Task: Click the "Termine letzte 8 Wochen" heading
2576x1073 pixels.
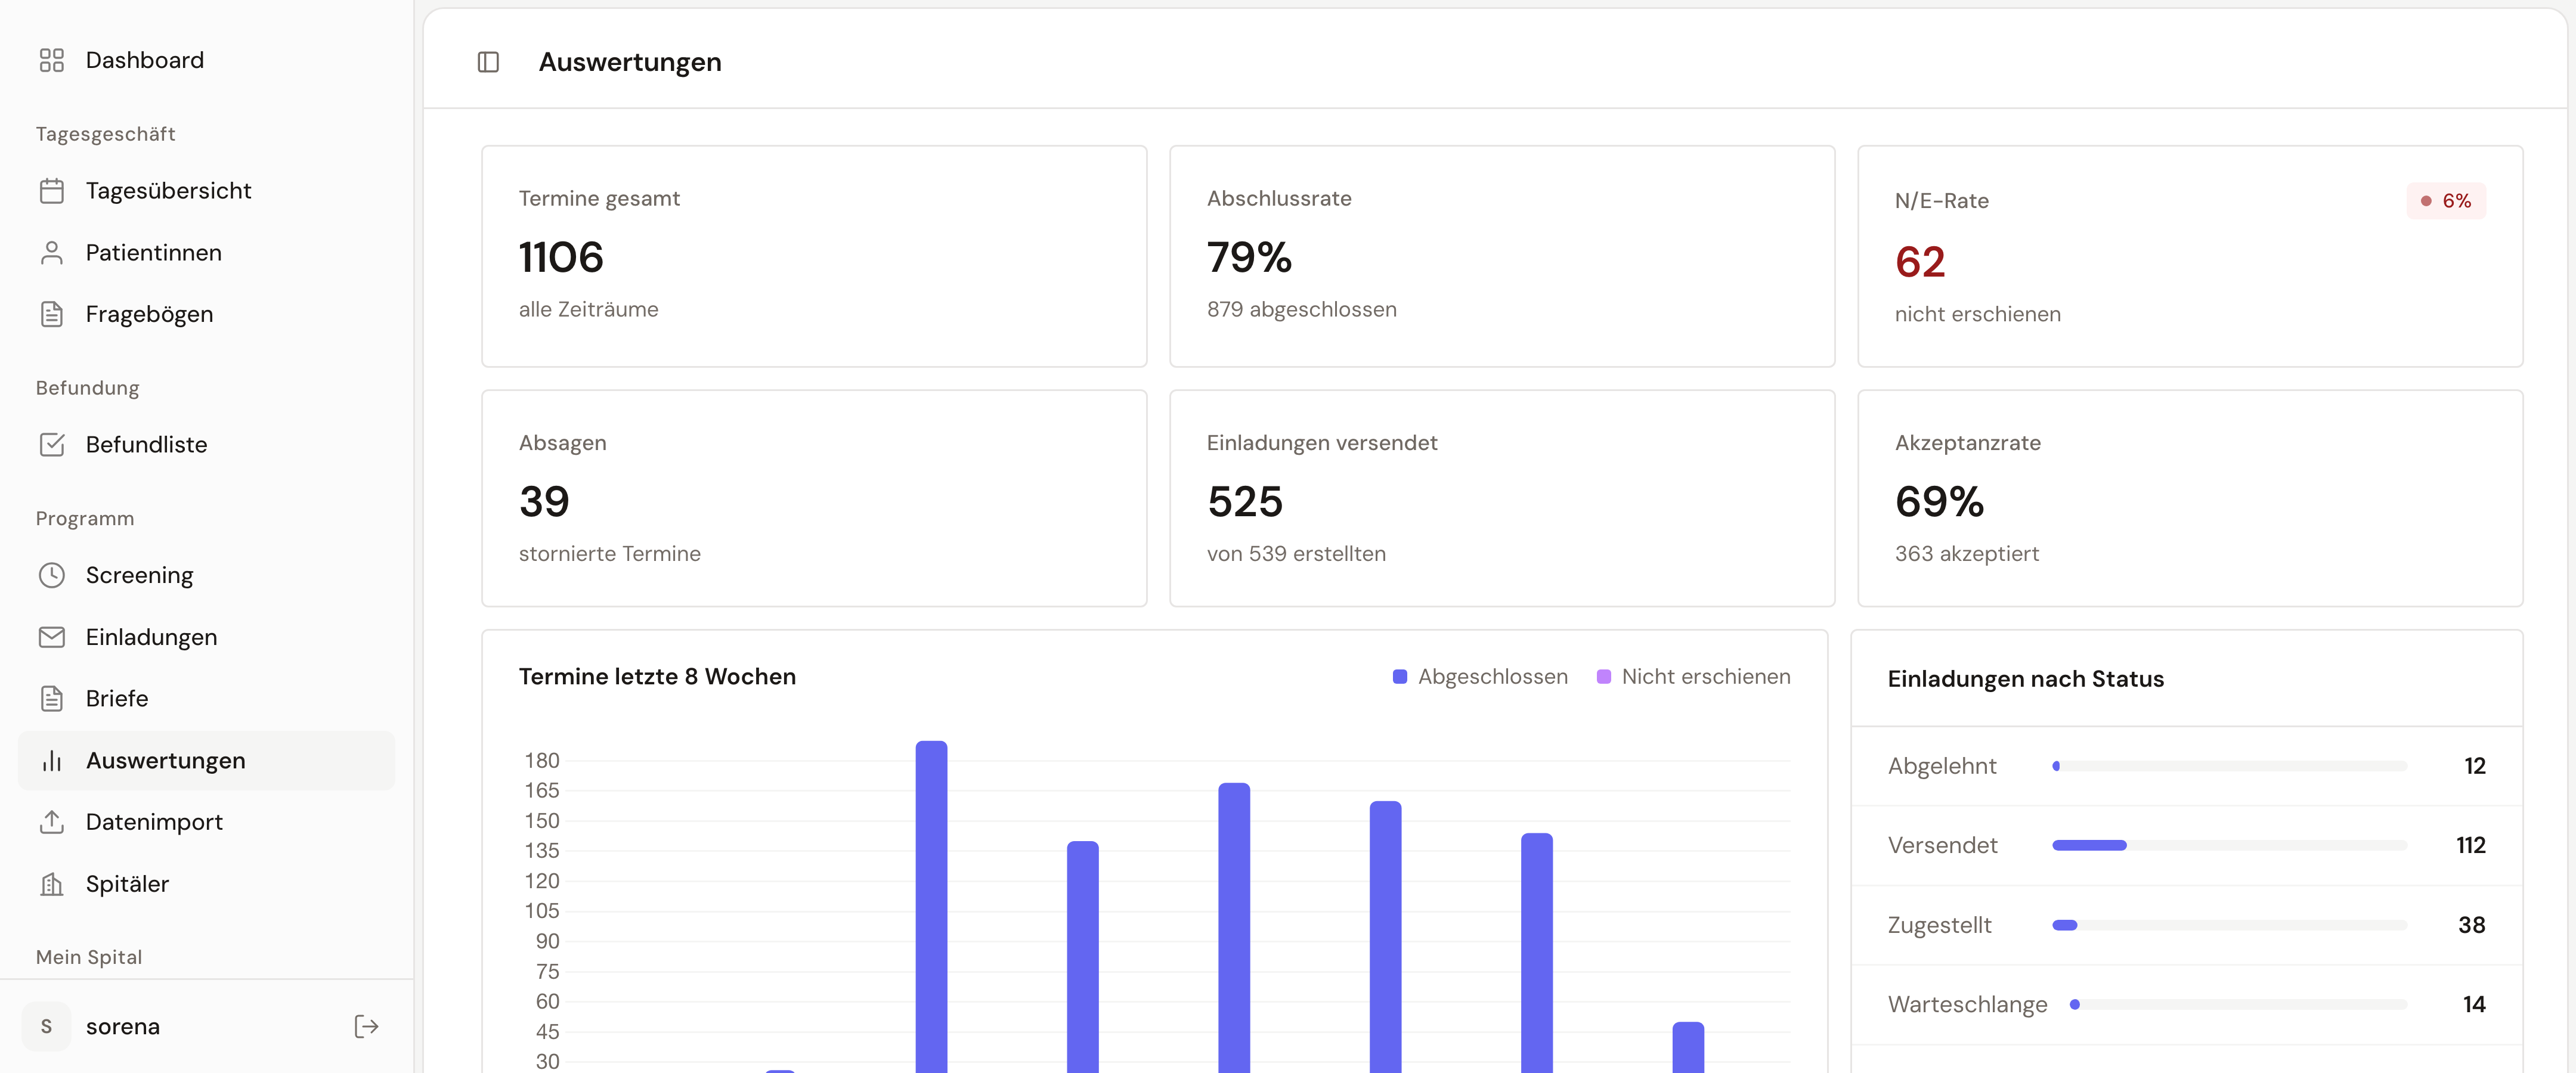Action: click(657, 677)
